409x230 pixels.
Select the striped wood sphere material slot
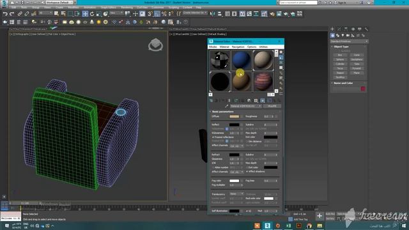click(x=263, y=82)
